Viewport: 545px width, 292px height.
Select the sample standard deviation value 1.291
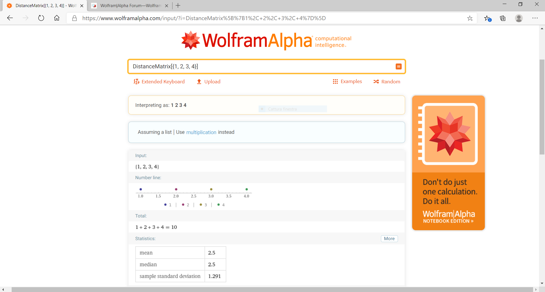pos(214,276)
